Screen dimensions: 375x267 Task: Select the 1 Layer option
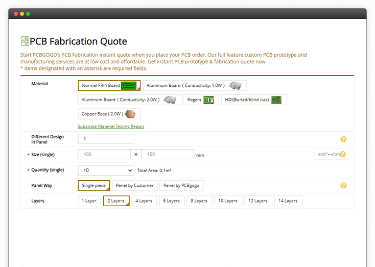click(89, 201)
